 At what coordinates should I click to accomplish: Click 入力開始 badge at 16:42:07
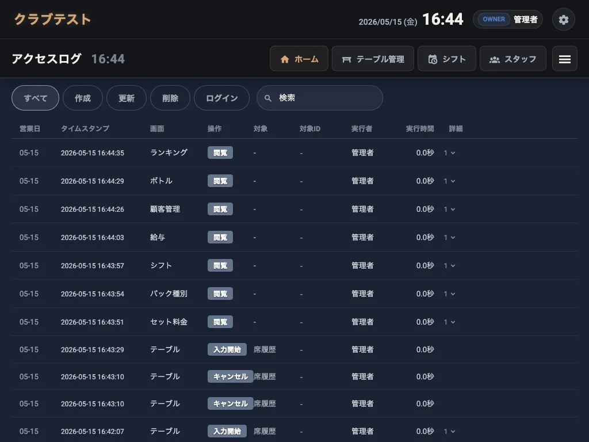pyautogui.click(x=227, y=431)
